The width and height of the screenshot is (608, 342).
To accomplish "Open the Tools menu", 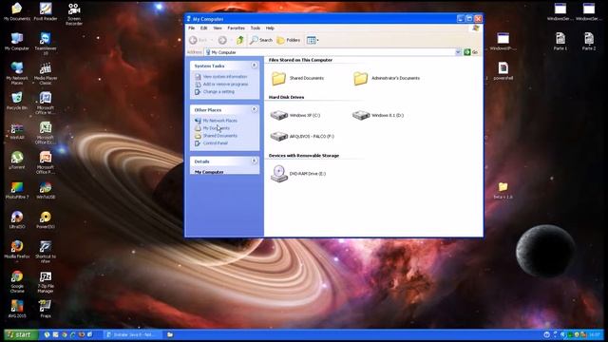I will click(x=256, y=28).
